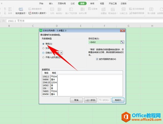
Task: Select column B header
Action: (x=9, y=26)
